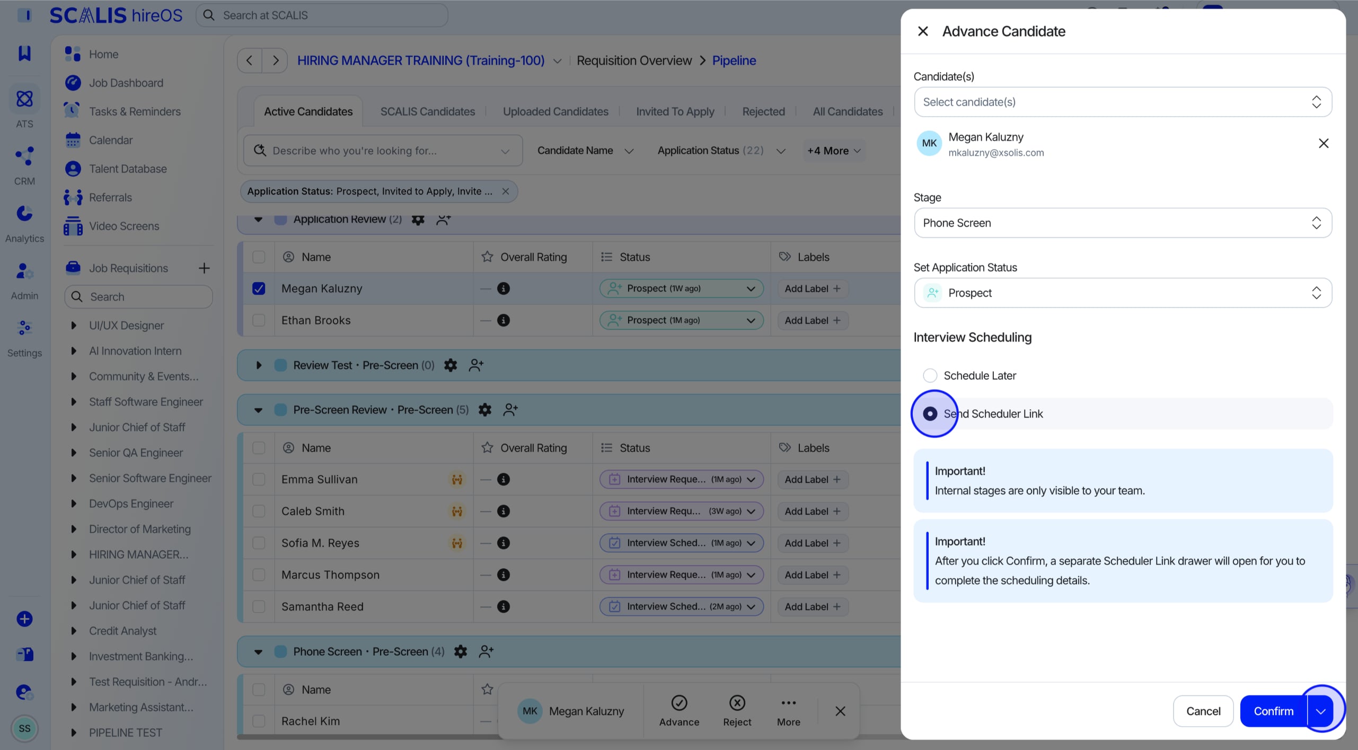
Task: Switch to Uploaded Candidates tab
Action: click(x=555, y=112)
